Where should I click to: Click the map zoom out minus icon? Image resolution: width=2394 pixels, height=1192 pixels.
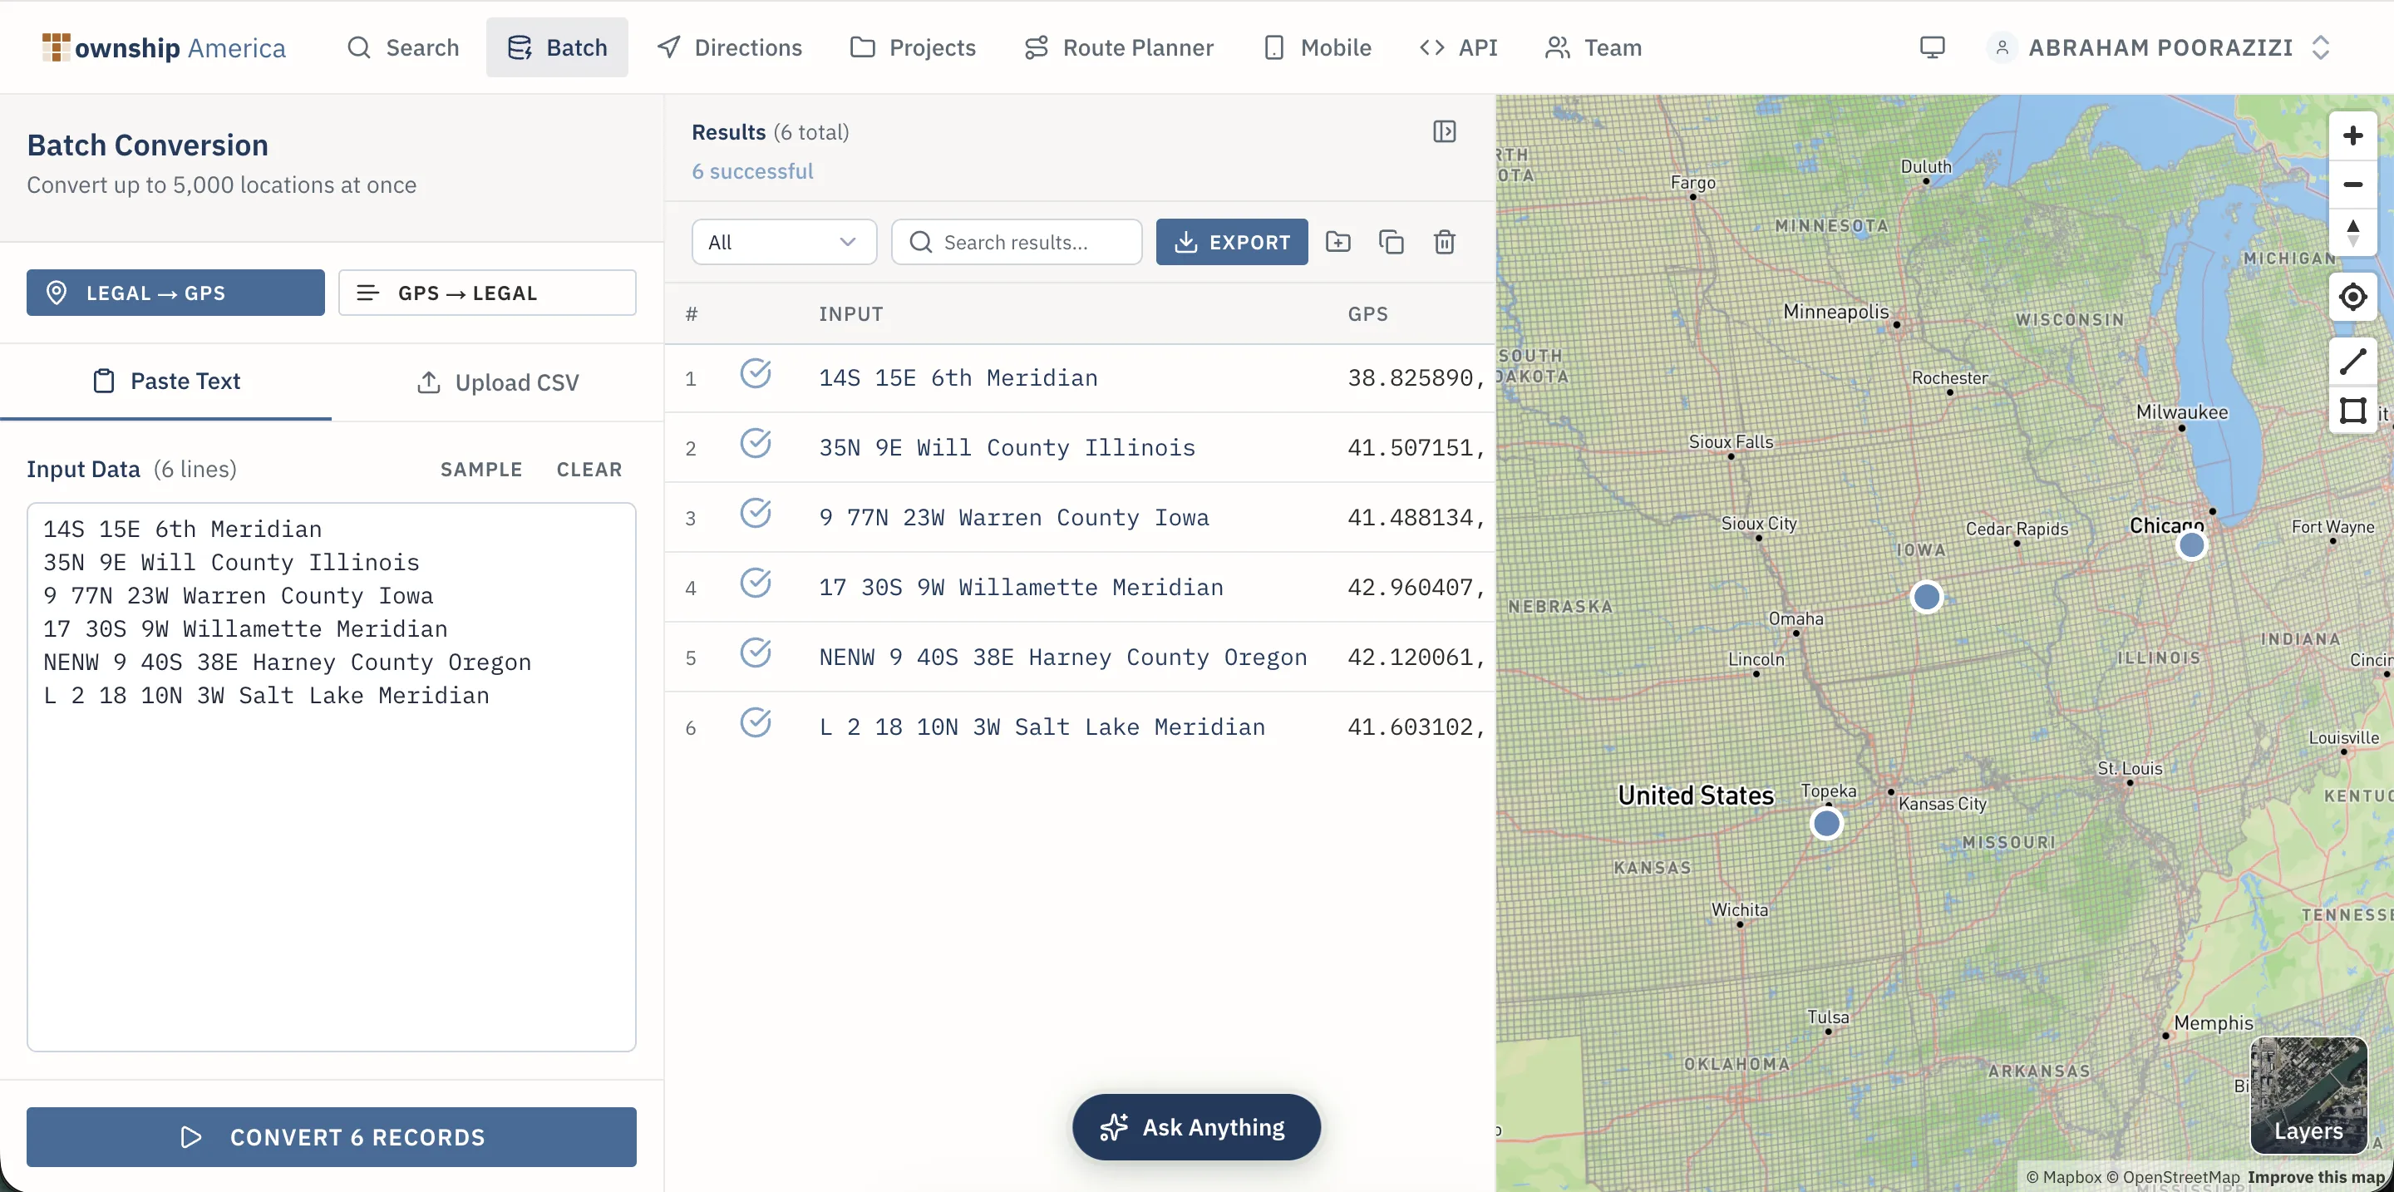(2352, 184)
